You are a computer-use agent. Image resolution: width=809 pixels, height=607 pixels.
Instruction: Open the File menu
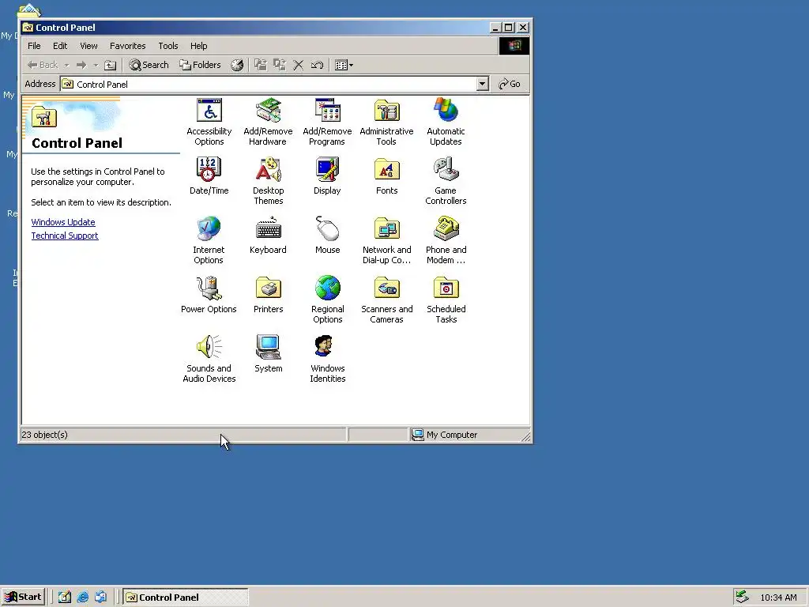click(34, 46)
